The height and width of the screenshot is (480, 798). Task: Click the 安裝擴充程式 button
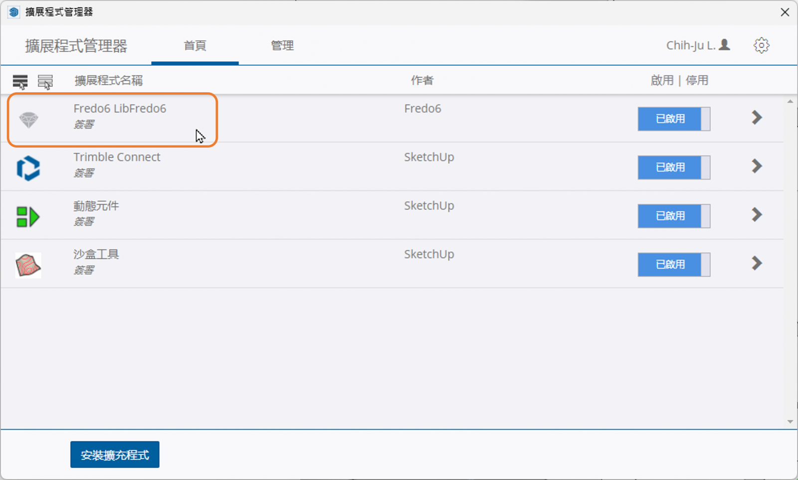(x=115, y=455)
